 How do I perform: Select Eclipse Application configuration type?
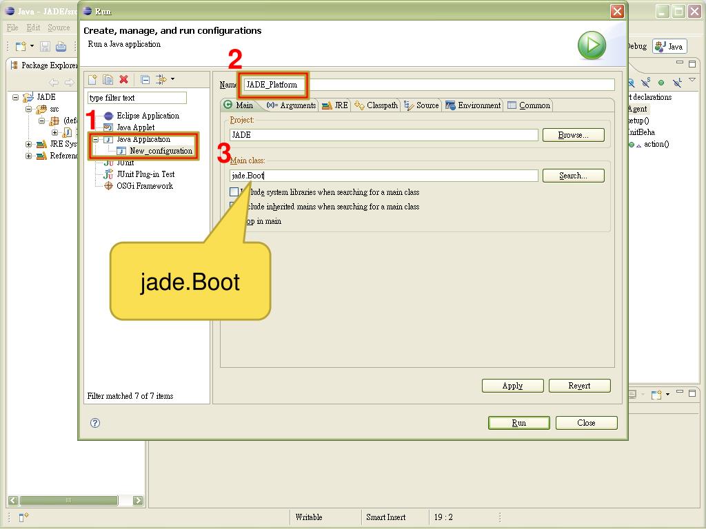(x=148, y=116)
